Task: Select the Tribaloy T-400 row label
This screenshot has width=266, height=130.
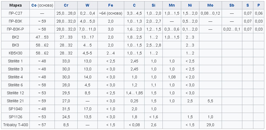Action: (16, 125)
